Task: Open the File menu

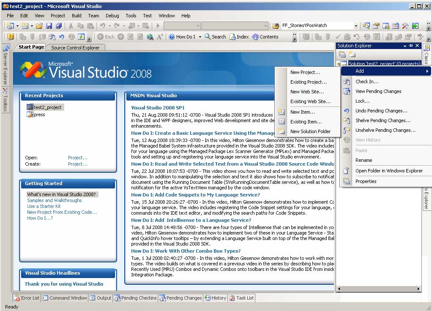Action: point(10,16)
